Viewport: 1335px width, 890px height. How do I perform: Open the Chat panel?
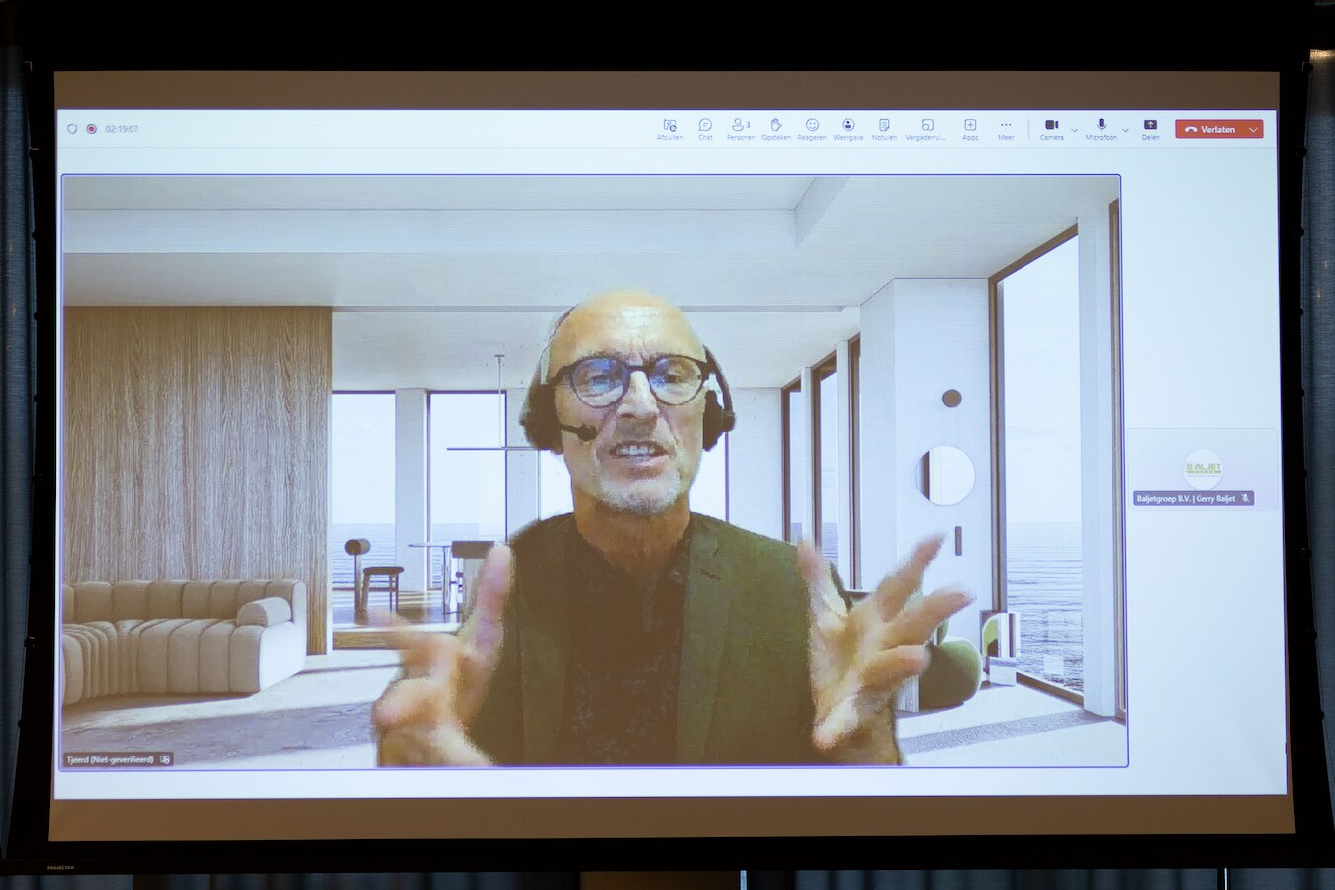705,127
